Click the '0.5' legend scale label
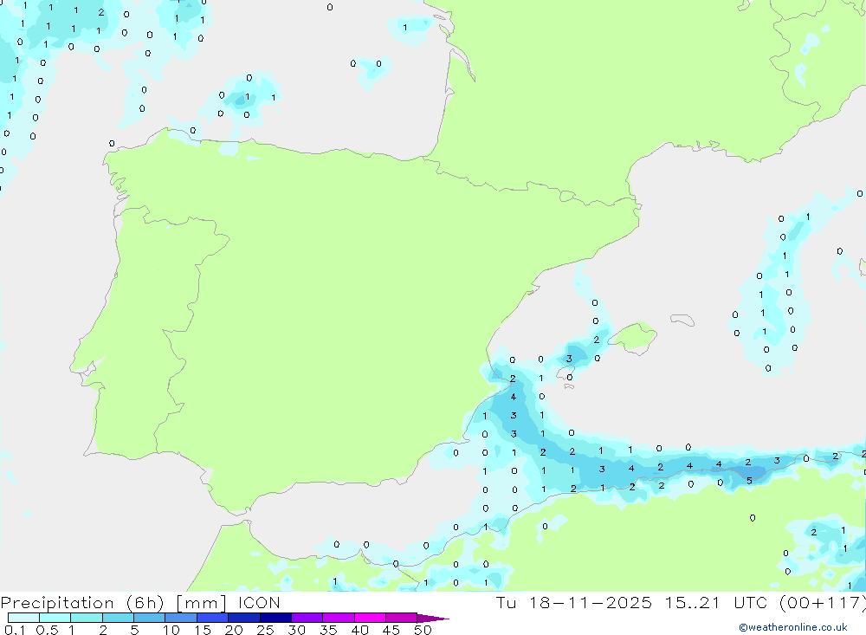866x635 pixels. click(x=47, y=630)
